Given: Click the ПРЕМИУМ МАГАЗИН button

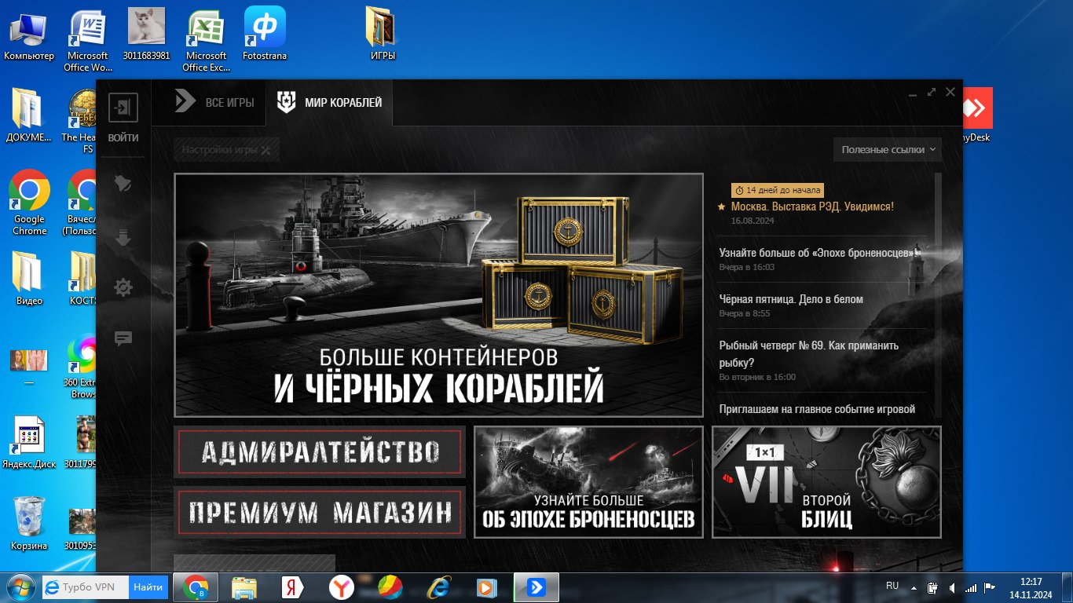Looking at the screenshot, I should click(320, 512).
